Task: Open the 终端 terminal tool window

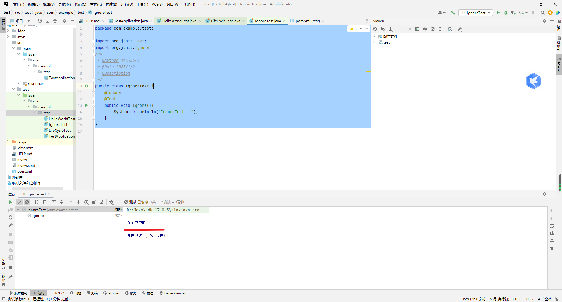Action: (92, 293)
